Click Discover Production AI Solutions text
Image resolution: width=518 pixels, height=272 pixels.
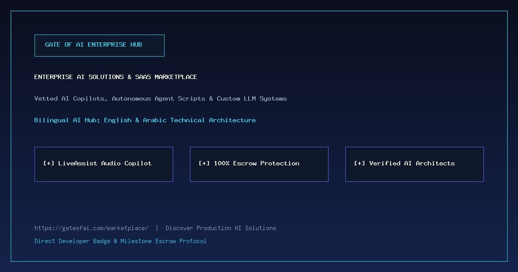coord(221,228)
